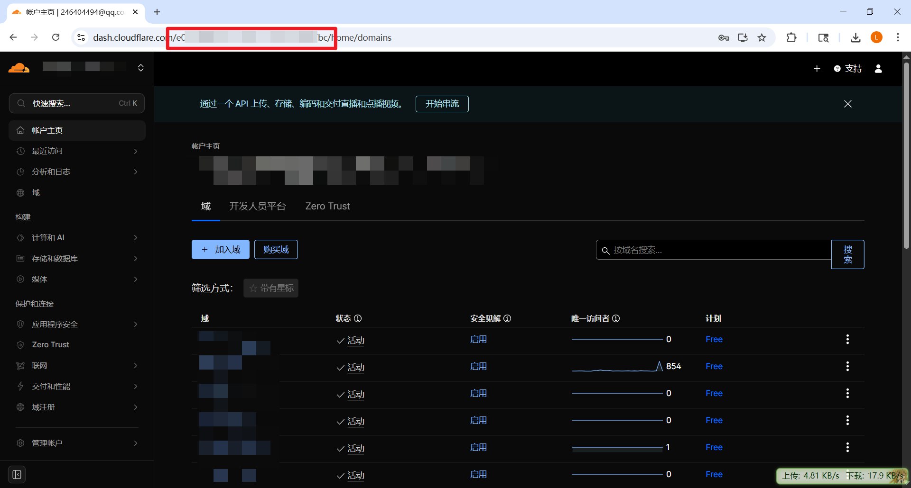Click the 购买域 button
The height and width of the screenshot is (488, 911).
tap(276, 250)
